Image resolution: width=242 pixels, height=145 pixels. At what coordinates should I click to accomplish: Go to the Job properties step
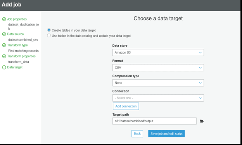17,19
